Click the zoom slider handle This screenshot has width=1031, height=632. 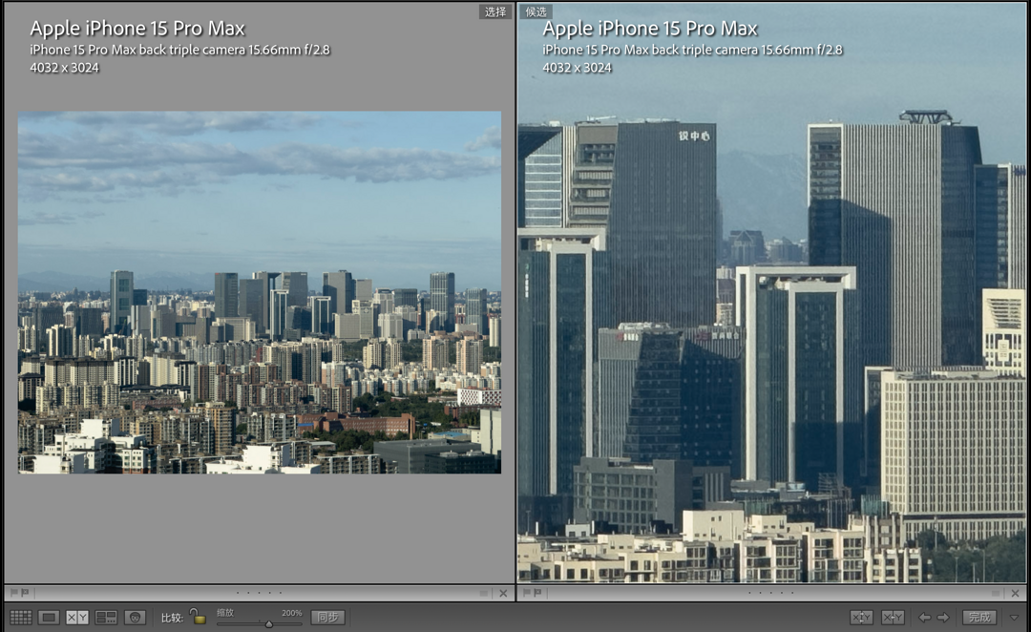click(268, 623)
